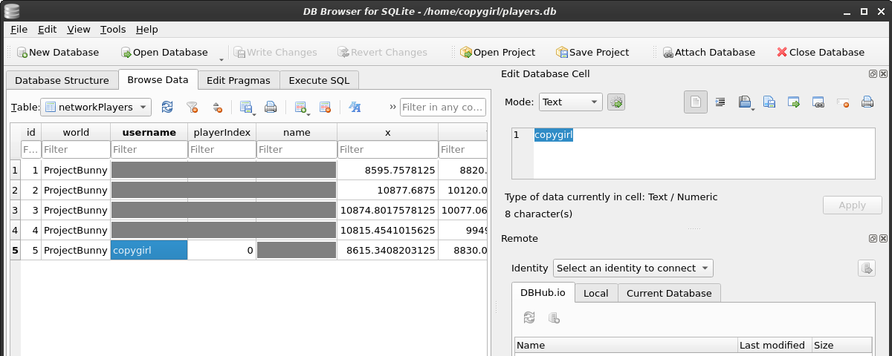The width and height of the screenshot is (892, 356).
Task: Clear sorting icon in Browse Data
Action: click(216, 107)
